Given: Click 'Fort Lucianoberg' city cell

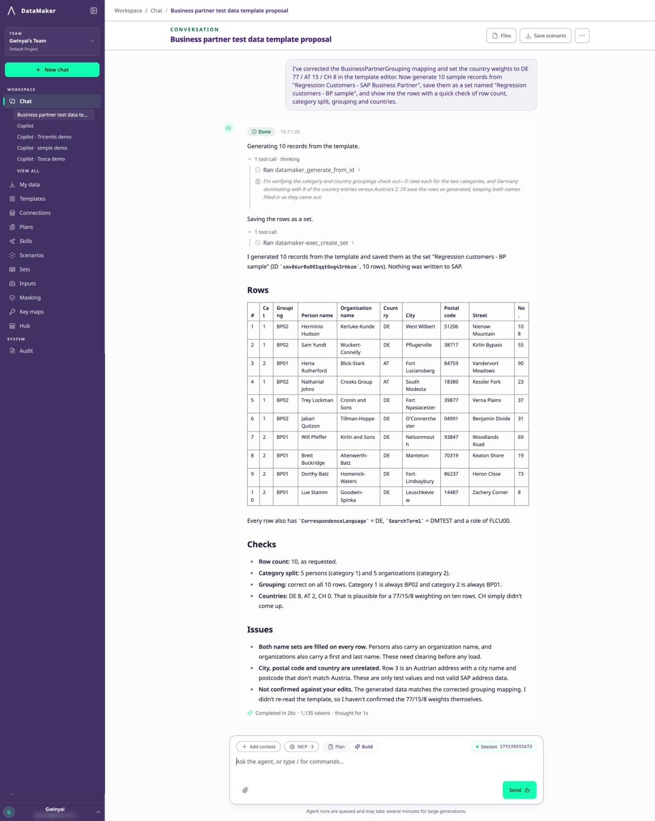Looking at the screenshot, I should point(421,367).
